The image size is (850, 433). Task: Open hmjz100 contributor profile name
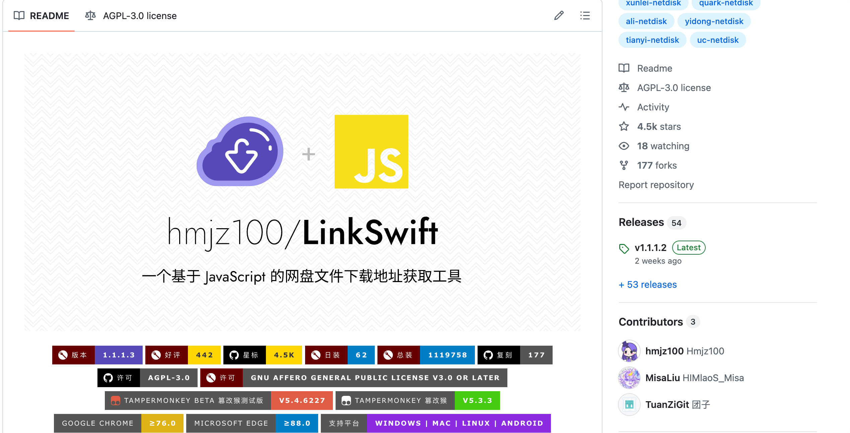[664, 351]
